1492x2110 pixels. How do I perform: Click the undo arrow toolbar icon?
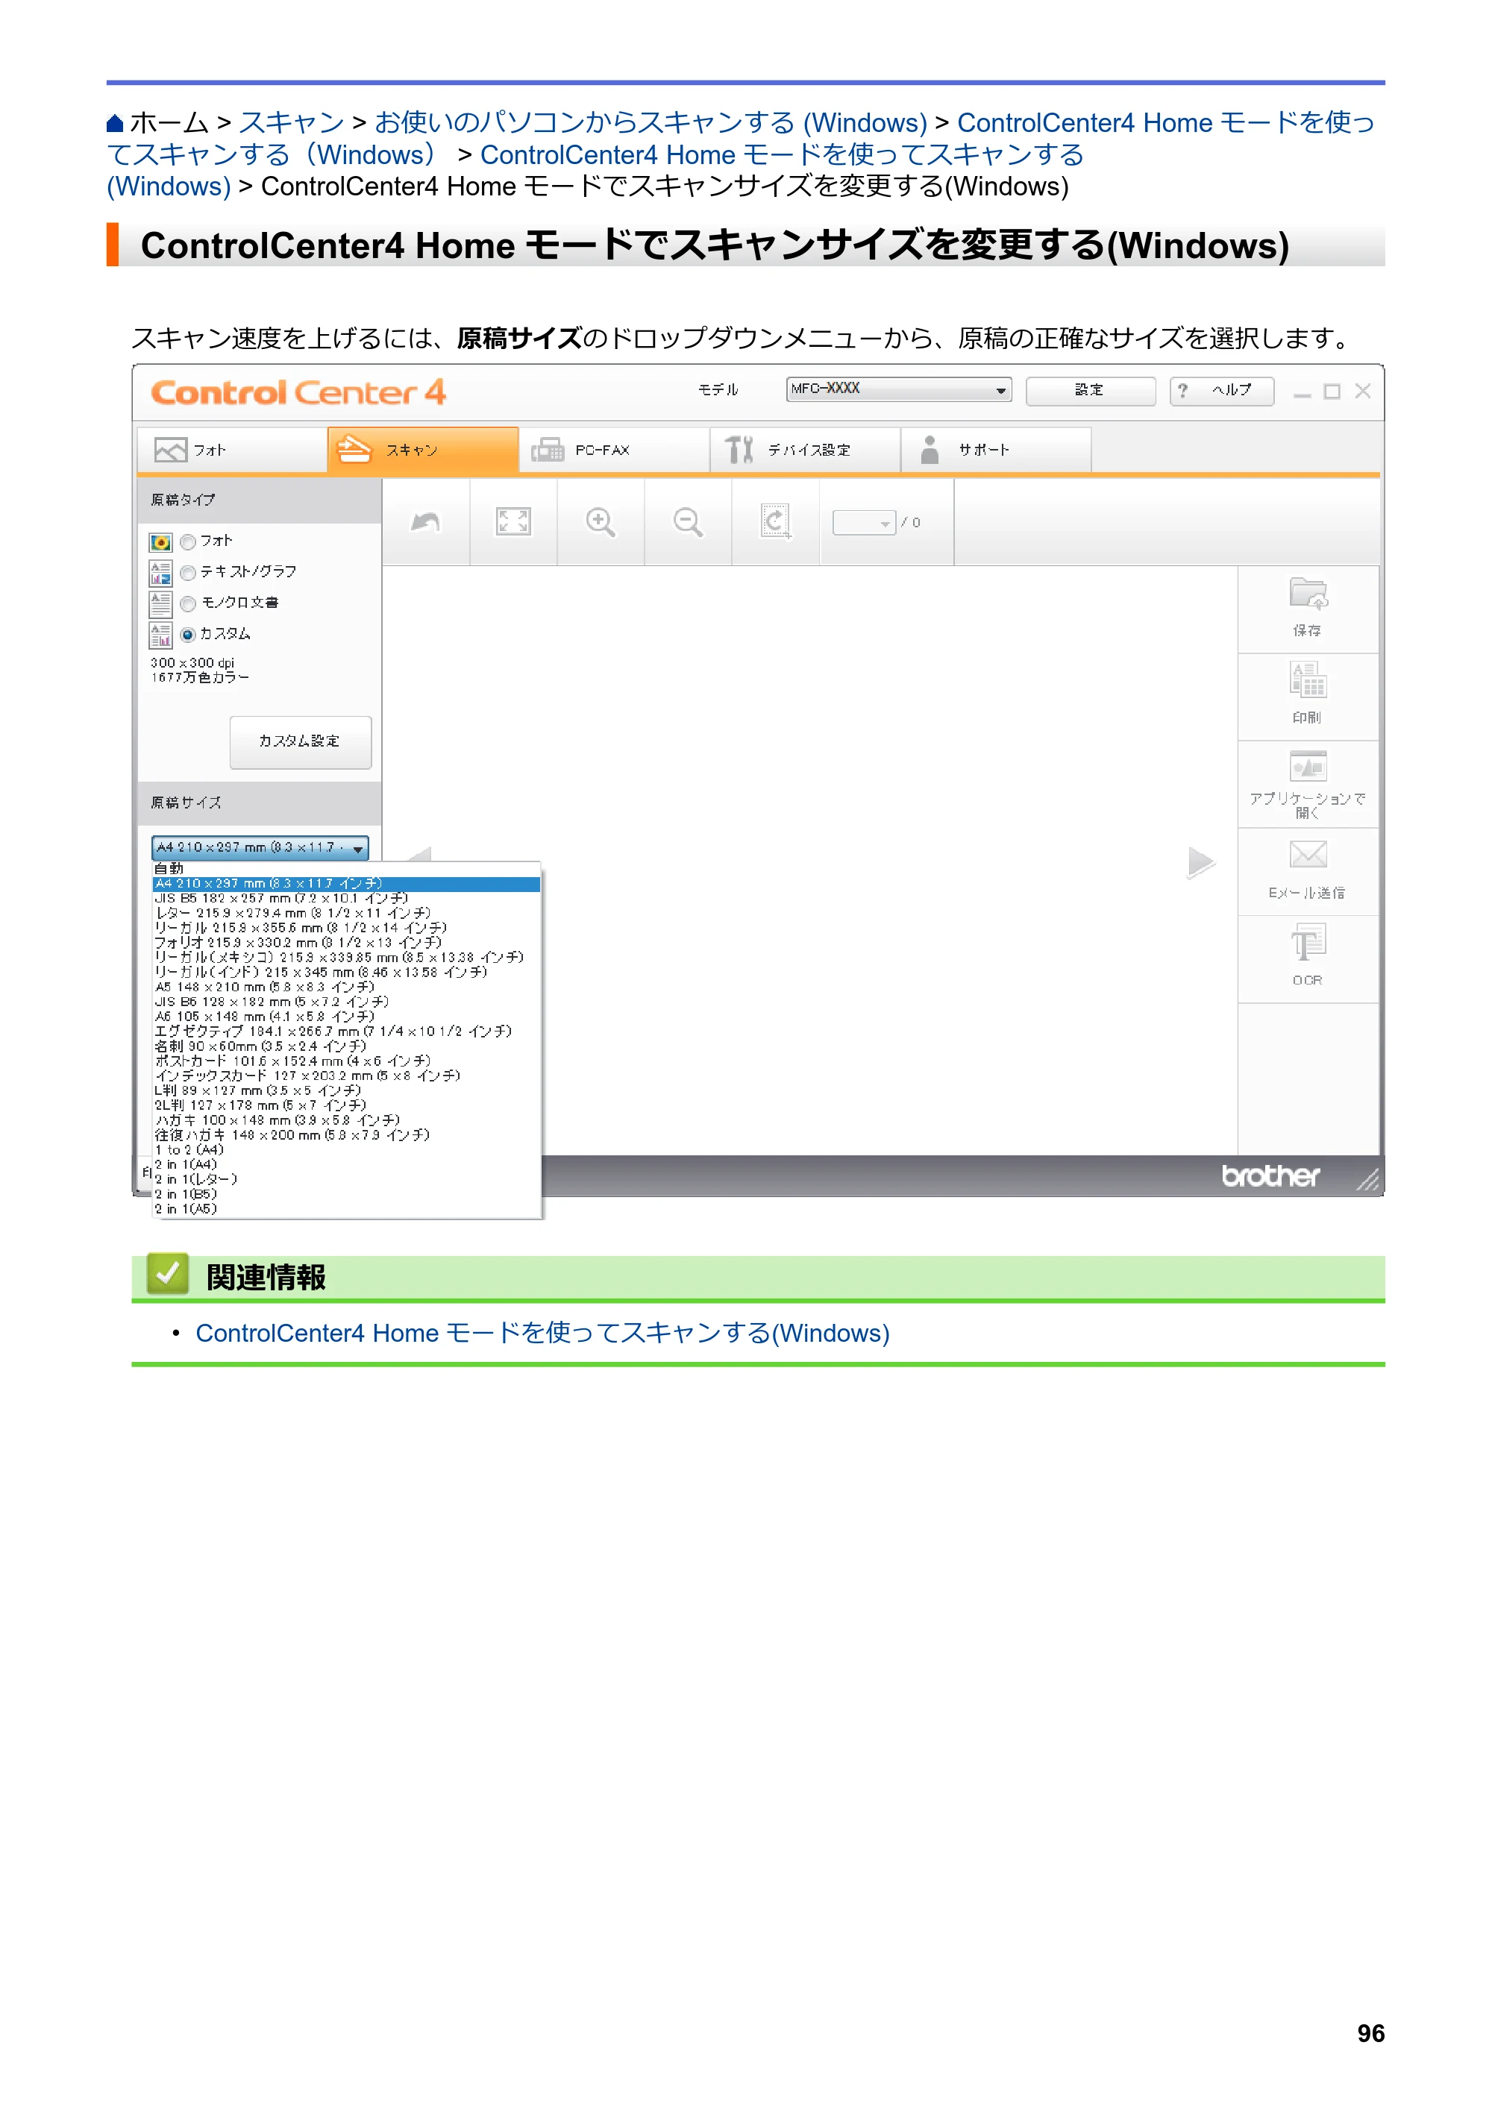point(426,522)
